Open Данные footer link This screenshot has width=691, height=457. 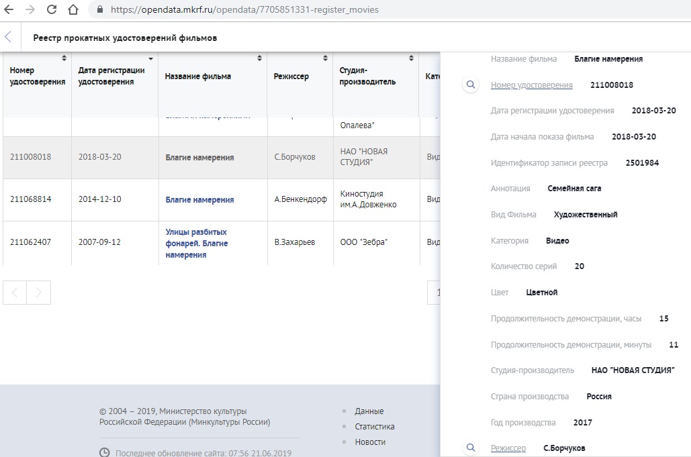[369, 411]
